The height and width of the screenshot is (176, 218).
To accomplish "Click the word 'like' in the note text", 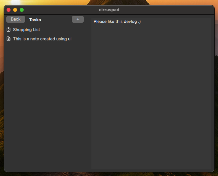I will point(111,22).
